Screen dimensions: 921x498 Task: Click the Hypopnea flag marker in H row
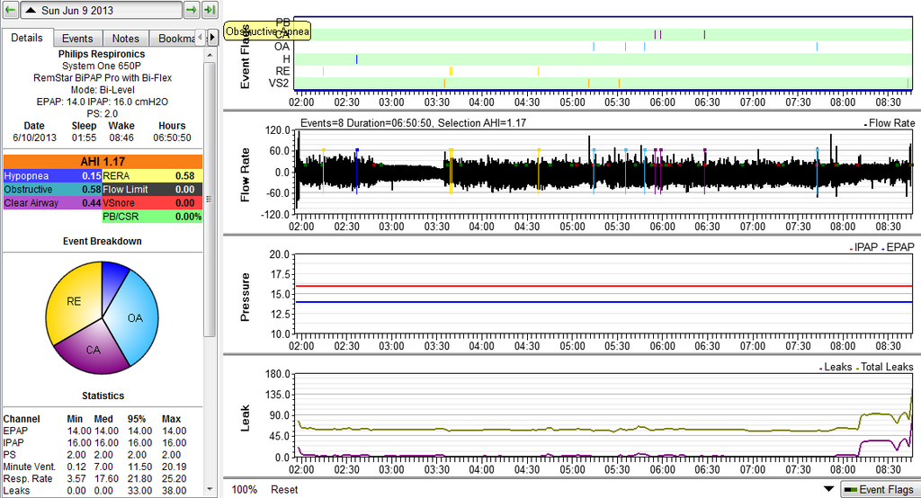click(356, 59)
